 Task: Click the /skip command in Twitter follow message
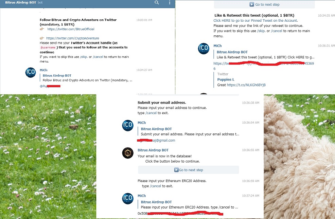tap(84, 57)
